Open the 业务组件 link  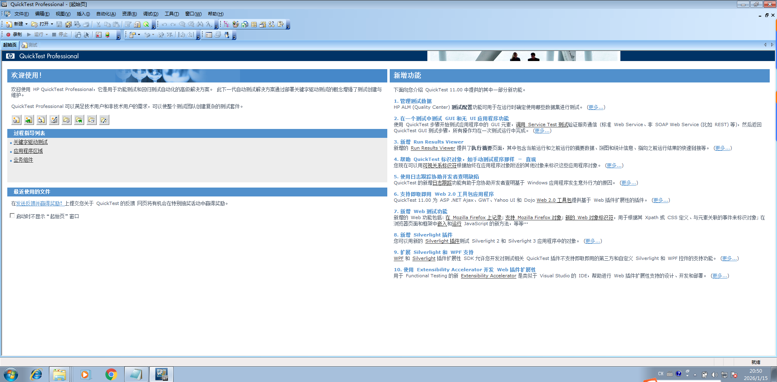click(x=23, y=160)
